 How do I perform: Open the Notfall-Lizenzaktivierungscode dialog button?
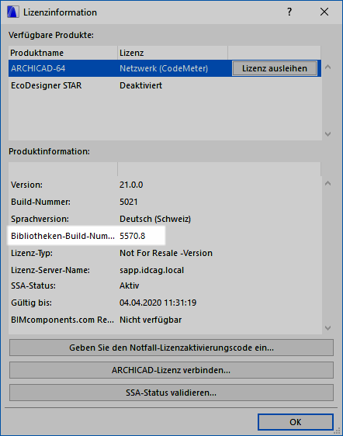[x=171, y=348]
